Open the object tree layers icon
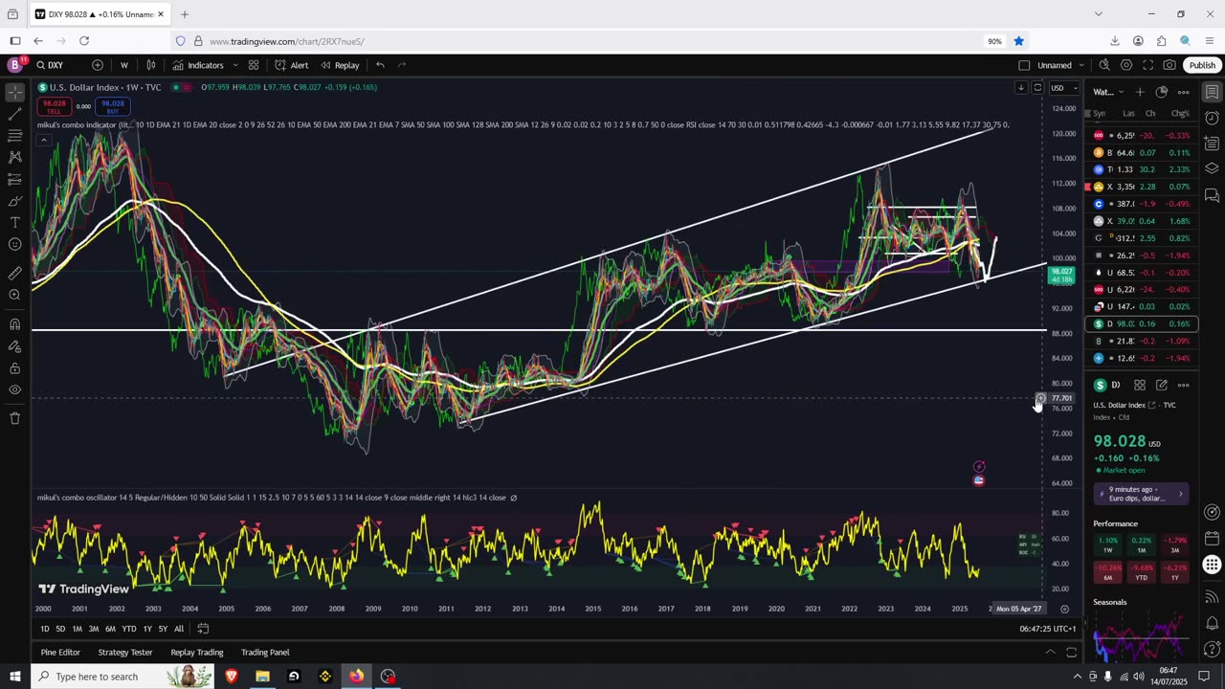The height and width of the screenshot is (689, 1225). (1212, 168)
